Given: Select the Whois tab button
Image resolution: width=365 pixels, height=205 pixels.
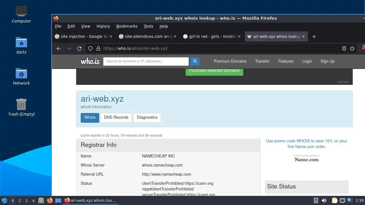Looking at the screenshot, I should click(90, 117).
